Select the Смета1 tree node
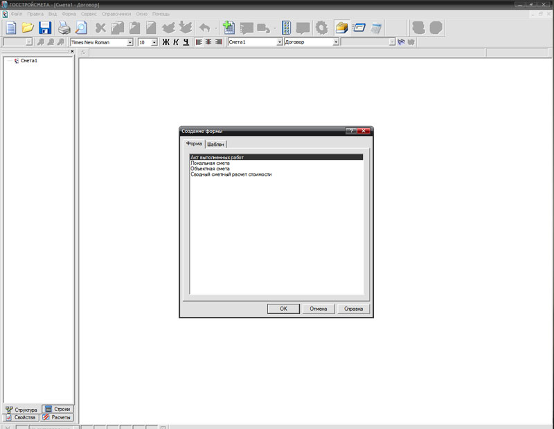554x429 pixels. [x=28, y=61]
